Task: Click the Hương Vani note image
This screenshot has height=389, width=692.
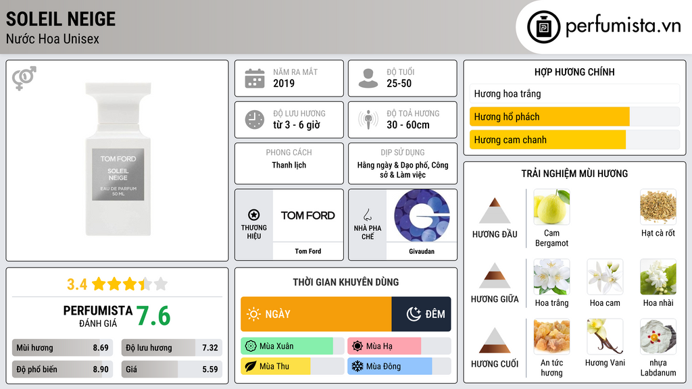Action: pyautogui.click(x=605, y=337)
